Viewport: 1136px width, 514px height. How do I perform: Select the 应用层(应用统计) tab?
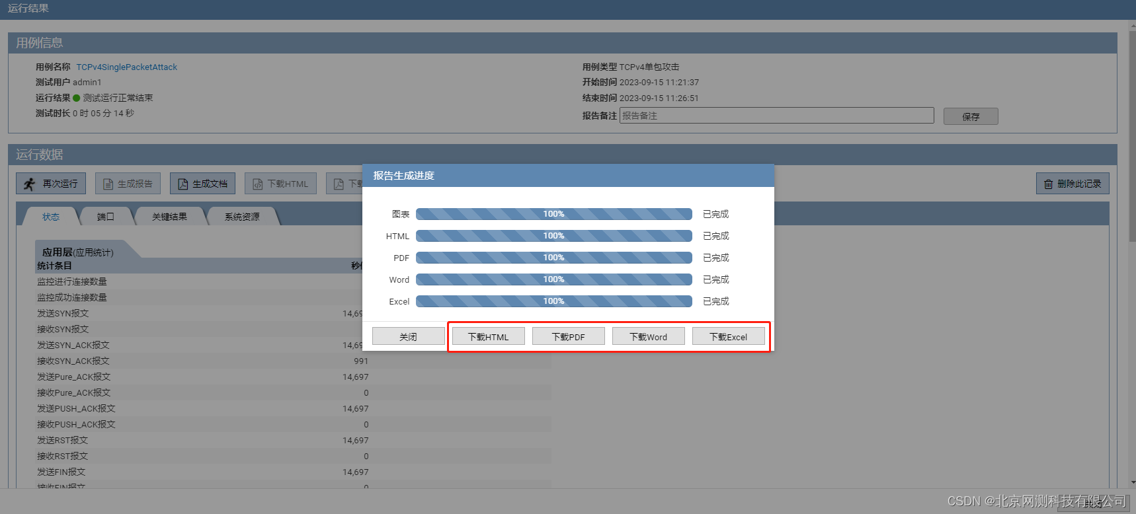(78, 252)
